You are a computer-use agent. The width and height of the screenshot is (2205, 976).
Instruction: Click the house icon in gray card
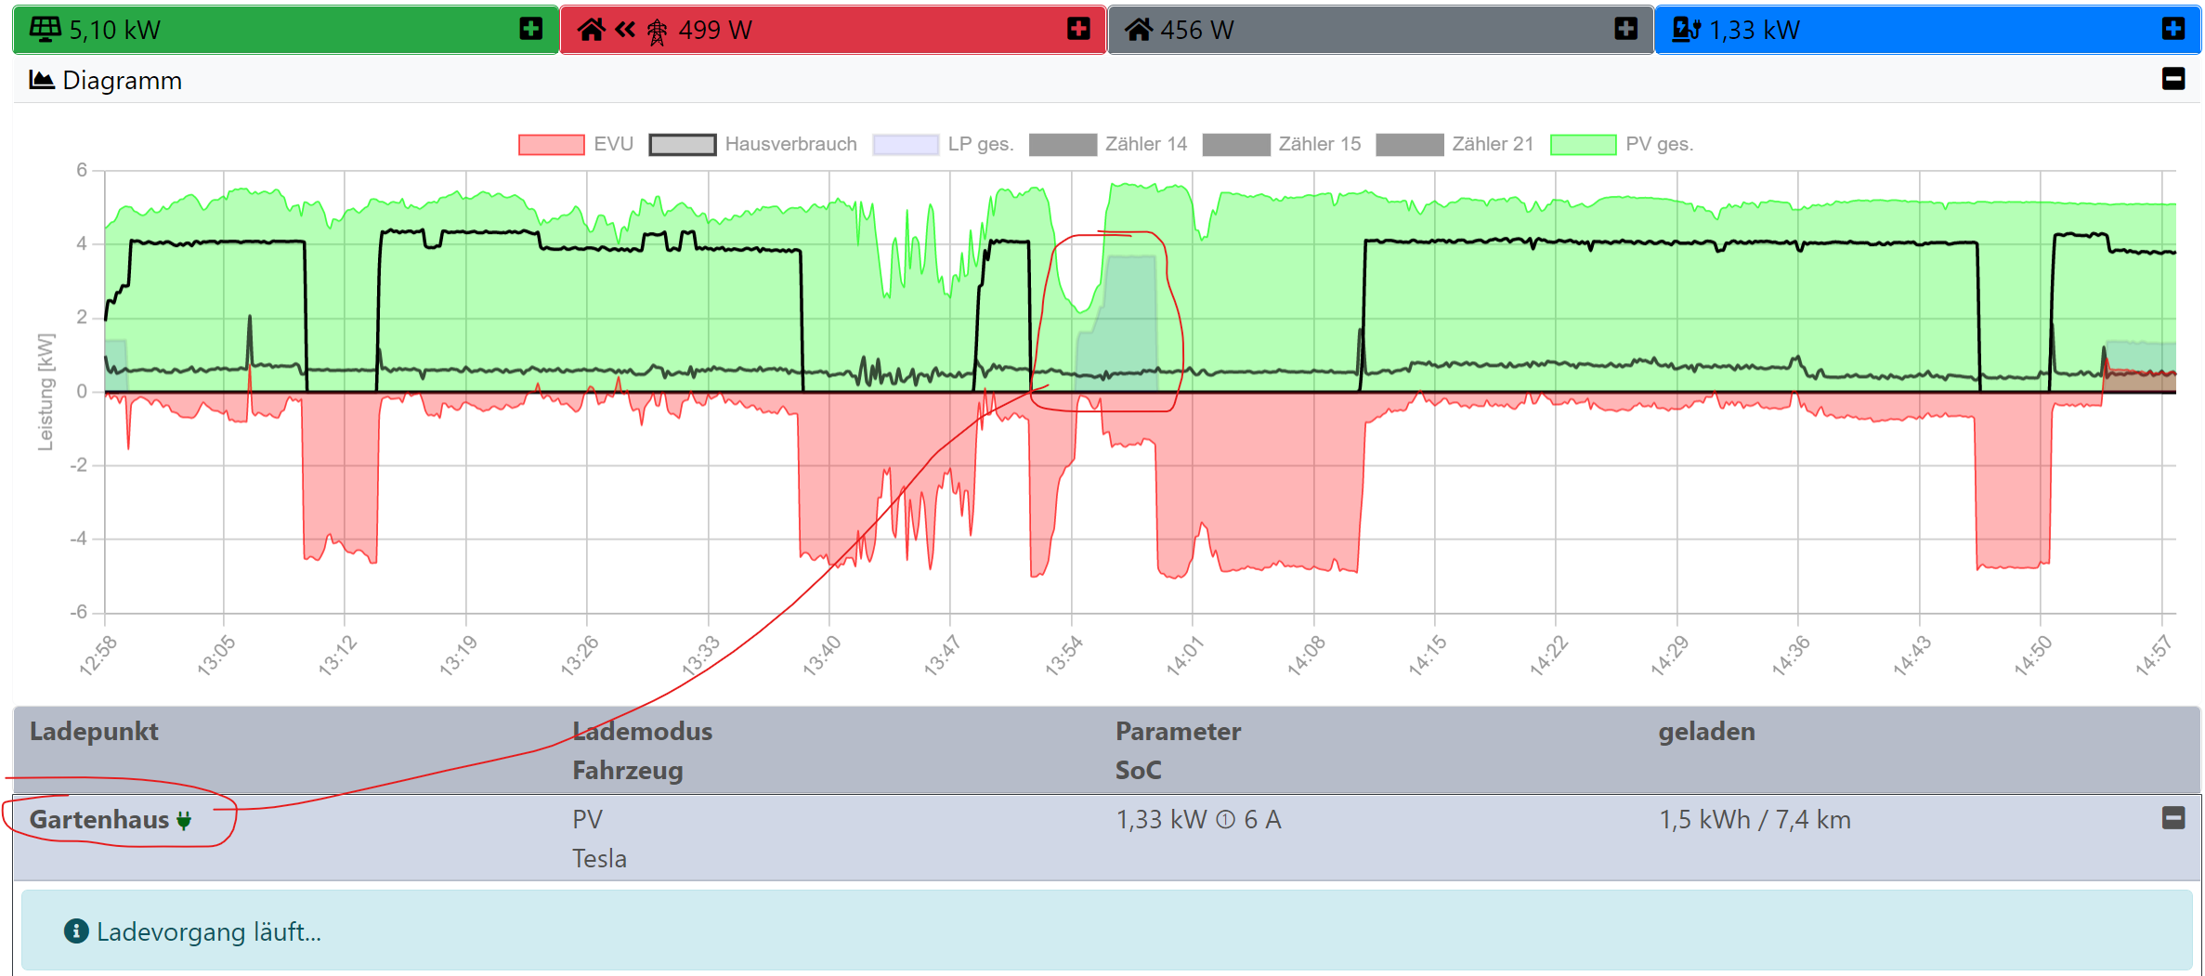coord(1139,30)
